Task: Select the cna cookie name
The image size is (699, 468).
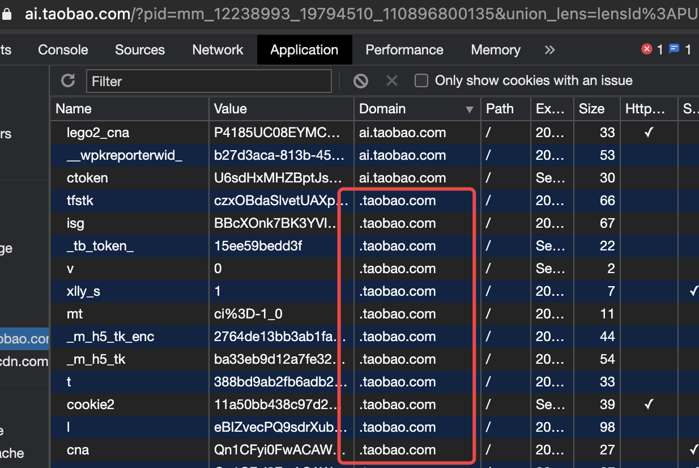Action: coord(78,450)
